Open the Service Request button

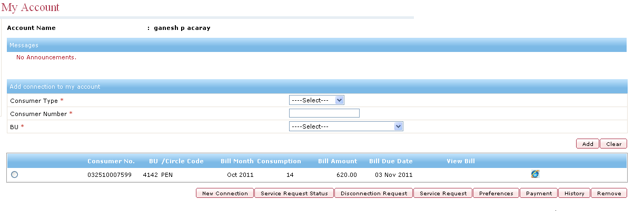[x=443, y=193]
